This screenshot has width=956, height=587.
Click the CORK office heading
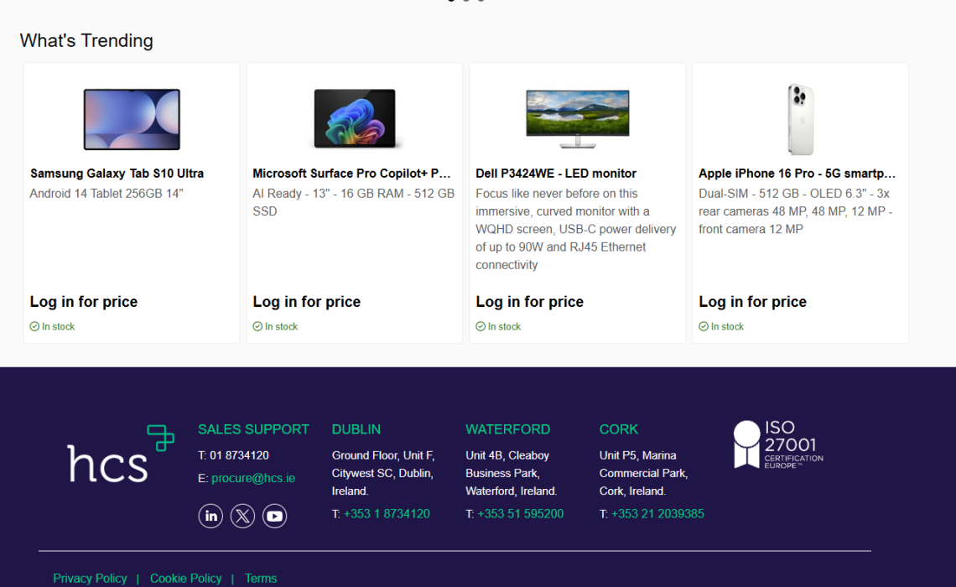618,429
